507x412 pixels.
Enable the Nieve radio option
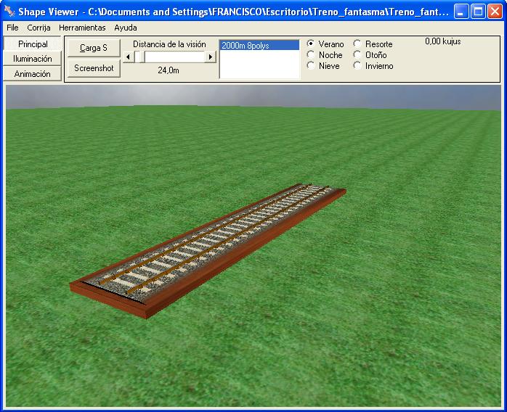click(312, 66)
